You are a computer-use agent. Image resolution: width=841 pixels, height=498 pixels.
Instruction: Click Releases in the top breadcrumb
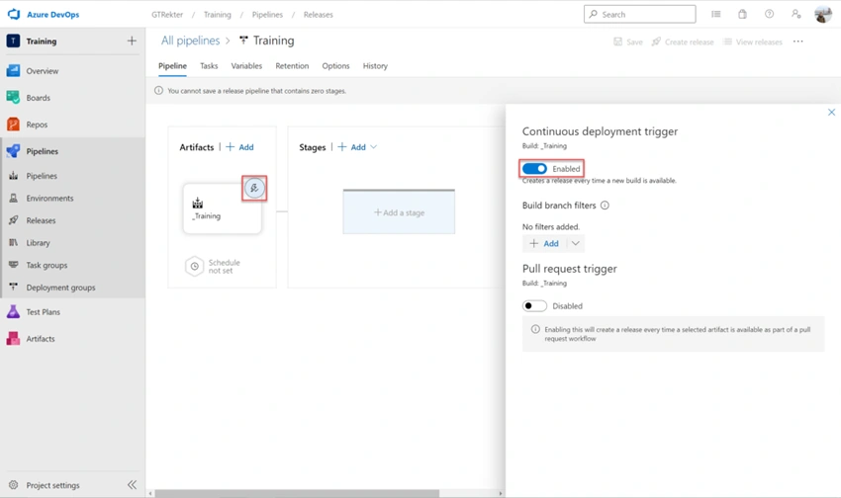(x=318, y=15)
